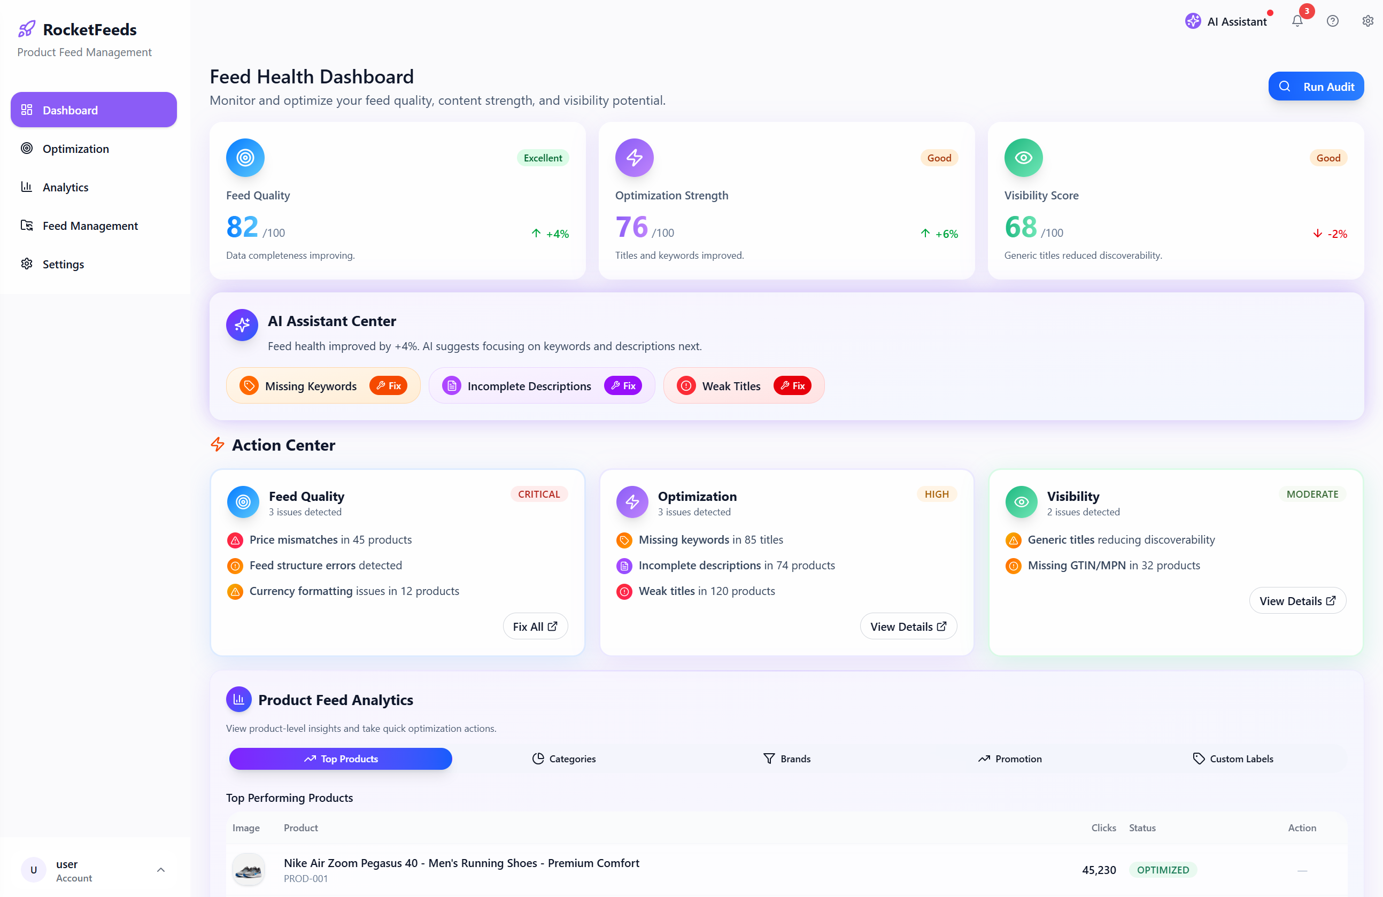Open the Promotion analytics view
The width and height of the screenshot is (1383, 897).
1010,759
